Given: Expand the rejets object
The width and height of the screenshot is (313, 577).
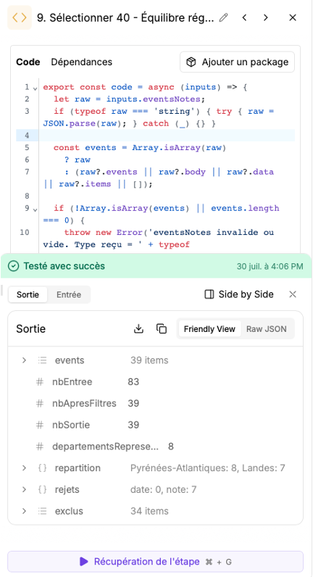Looking at the screenshot, I should (25, 489).
